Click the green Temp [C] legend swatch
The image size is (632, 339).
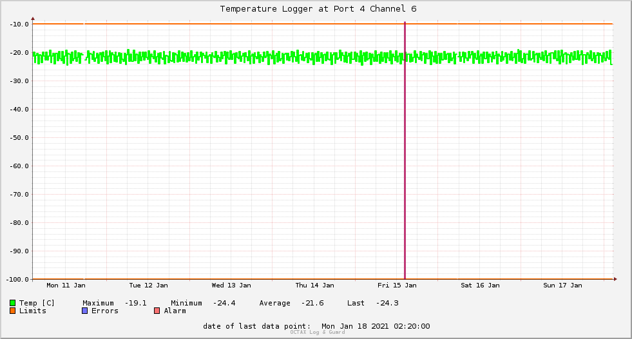click(12, 303)
